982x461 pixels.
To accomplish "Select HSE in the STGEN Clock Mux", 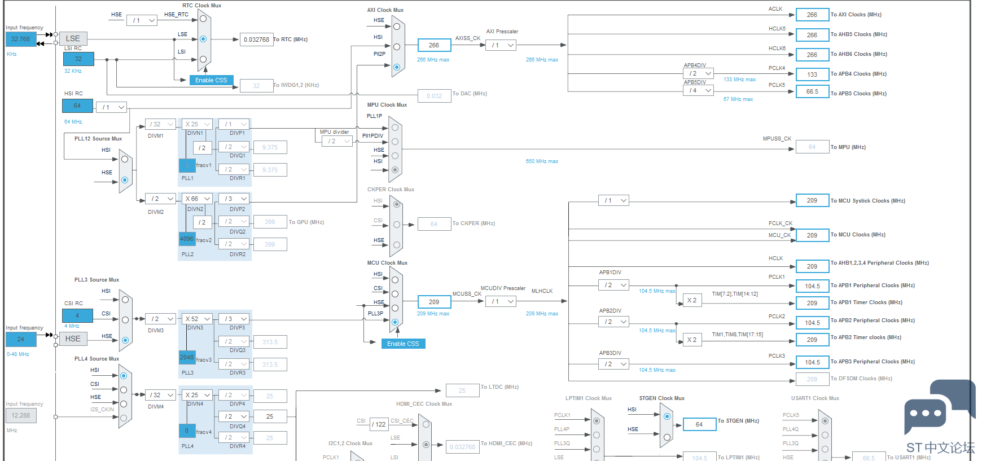I will [667, 437].
